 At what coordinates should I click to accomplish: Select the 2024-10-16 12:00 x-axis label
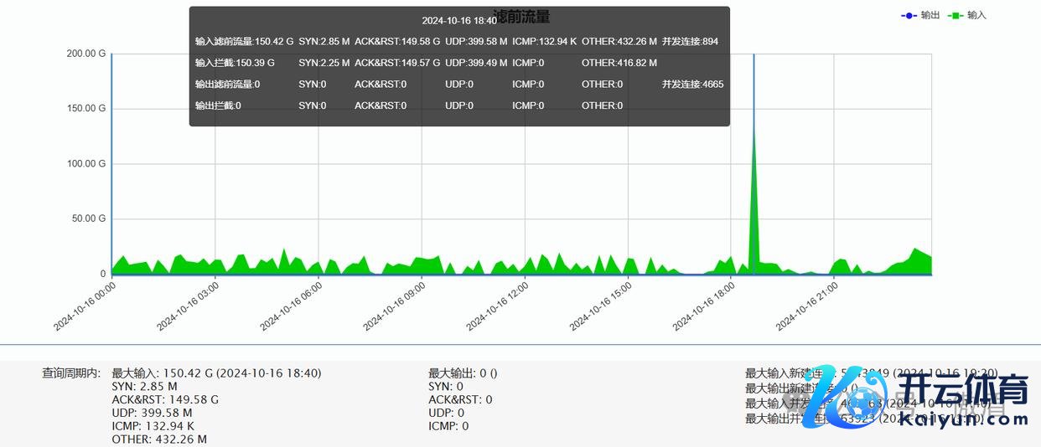pos(498,306)
